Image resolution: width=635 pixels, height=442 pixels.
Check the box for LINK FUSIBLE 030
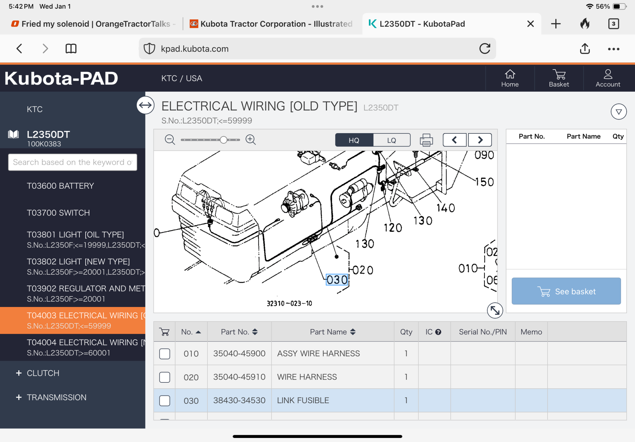click(165, 401)
